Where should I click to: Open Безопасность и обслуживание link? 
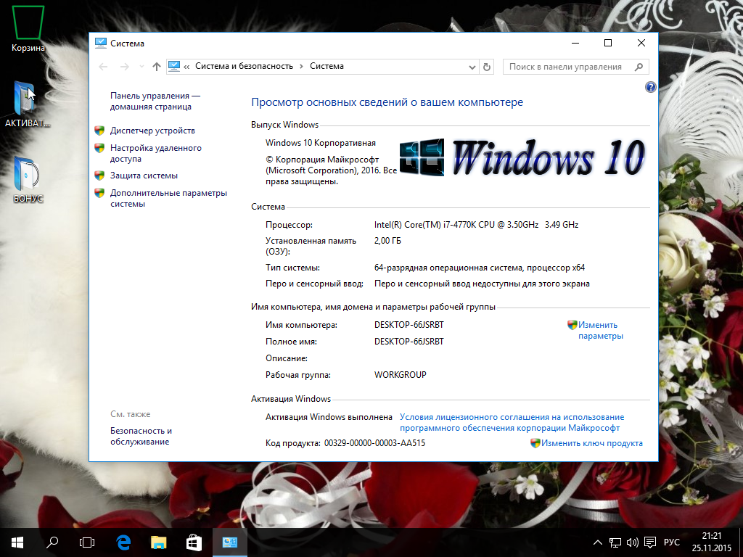point(141,436)
